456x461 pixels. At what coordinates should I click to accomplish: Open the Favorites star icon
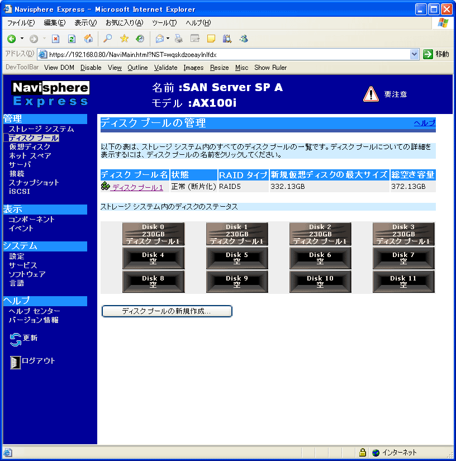click(124, 39)
